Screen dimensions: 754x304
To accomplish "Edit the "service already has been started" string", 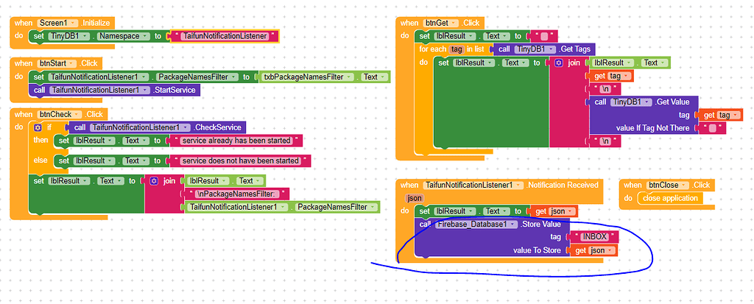I will (x=236, y=141).
